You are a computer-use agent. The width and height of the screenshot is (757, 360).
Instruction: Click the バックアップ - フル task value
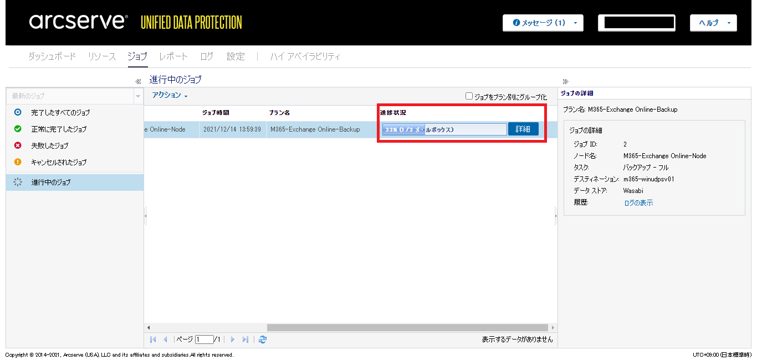[646, 168]
